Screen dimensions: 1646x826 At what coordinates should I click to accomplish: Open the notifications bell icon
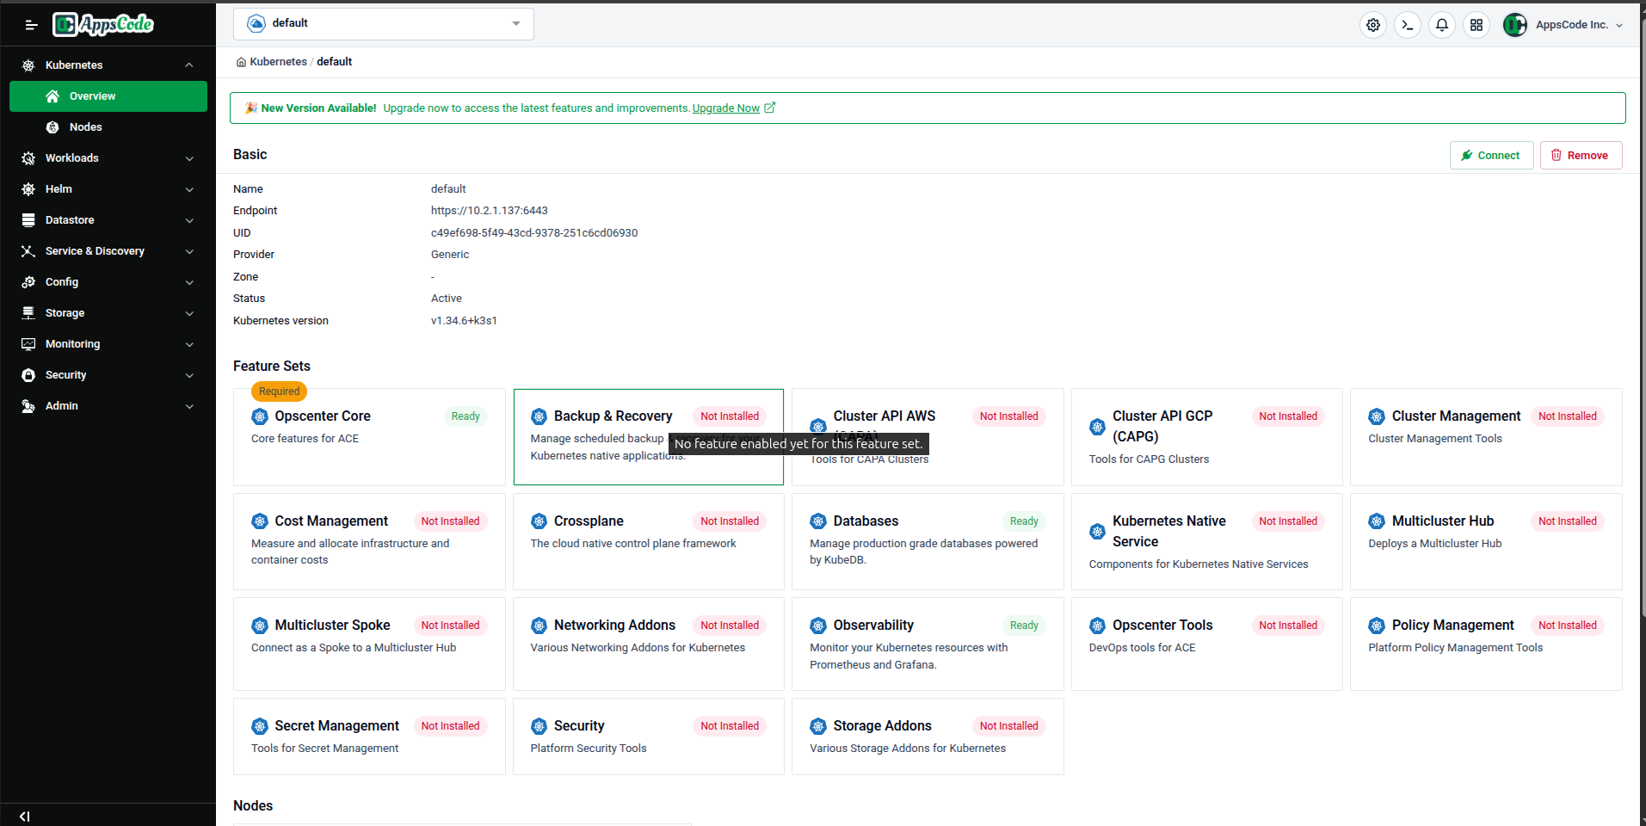click(1441, 25)
